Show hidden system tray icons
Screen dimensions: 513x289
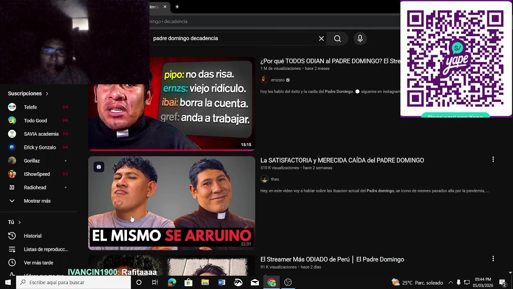[x=450, y=283]
